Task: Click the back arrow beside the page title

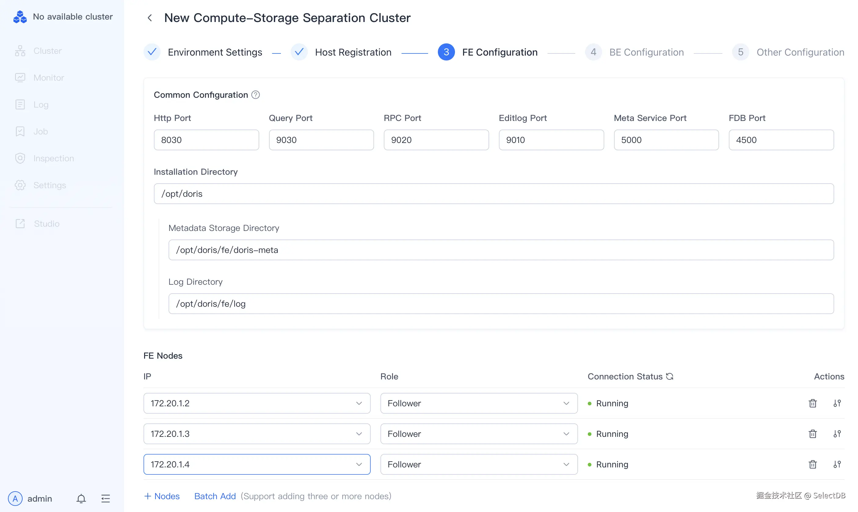Action: coord(150,18)
